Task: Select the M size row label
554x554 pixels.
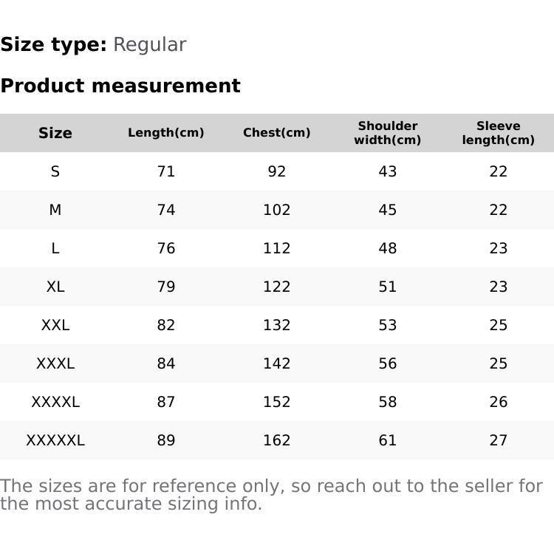Action: pyautogui.click(x=55, y=210)
